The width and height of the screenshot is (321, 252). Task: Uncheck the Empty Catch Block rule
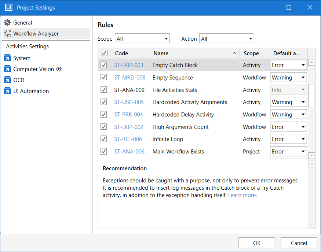pos(103,65)
